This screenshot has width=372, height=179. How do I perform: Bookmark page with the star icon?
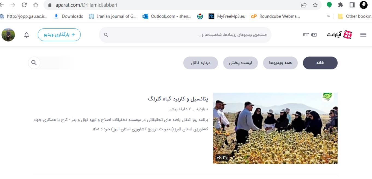(x=315, y=5)
